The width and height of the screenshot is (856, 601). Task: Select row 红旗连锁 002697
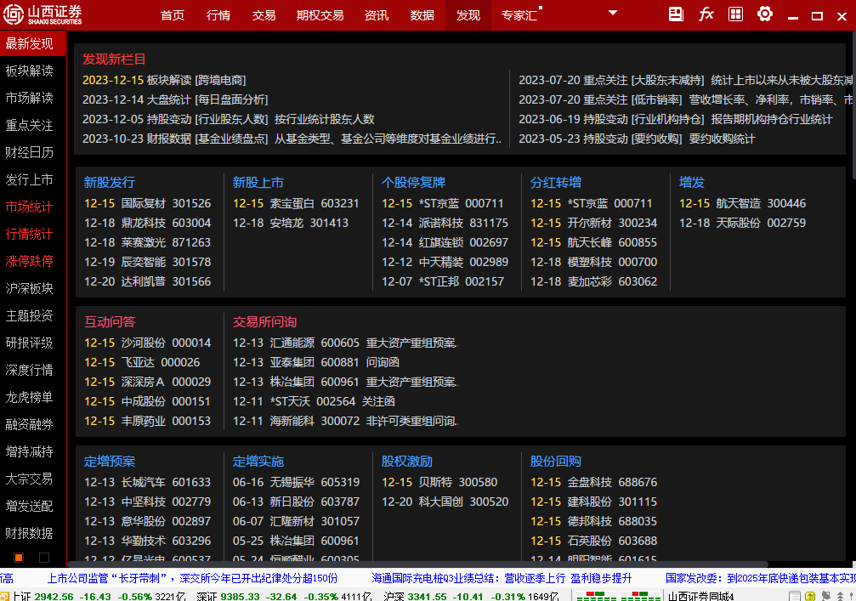(445, 243)
